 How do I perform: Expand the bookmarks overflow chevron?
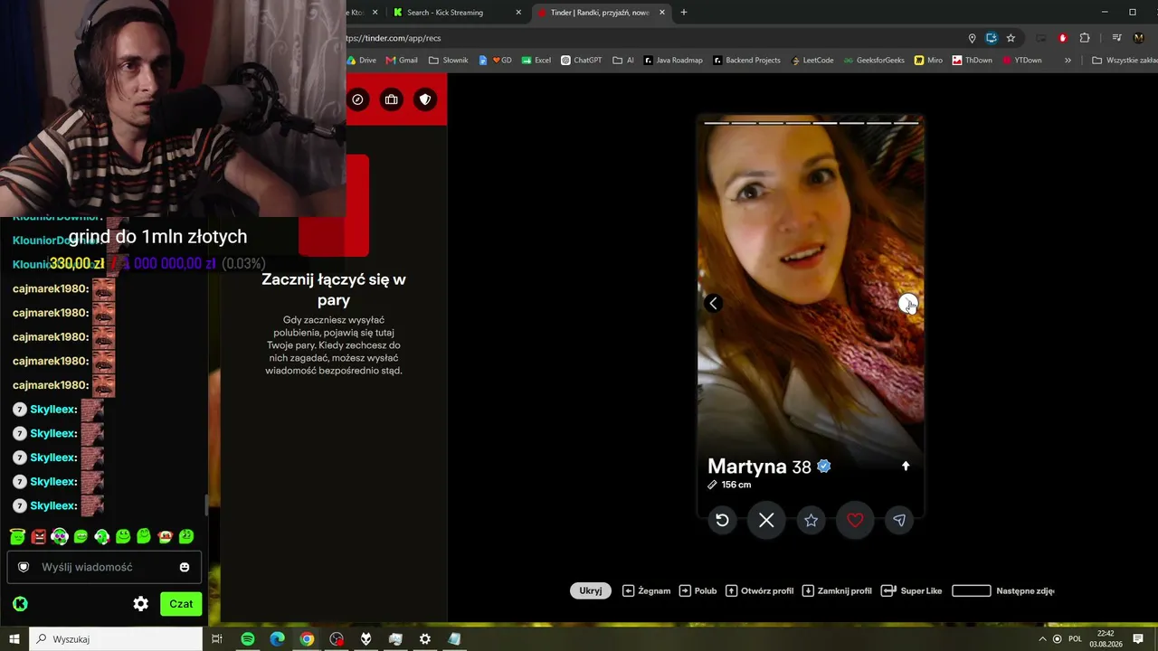coord(1068,61)
